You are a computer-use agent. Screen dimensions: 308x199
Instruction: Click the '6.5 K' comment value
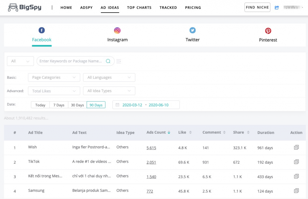[x=207, y=177]
